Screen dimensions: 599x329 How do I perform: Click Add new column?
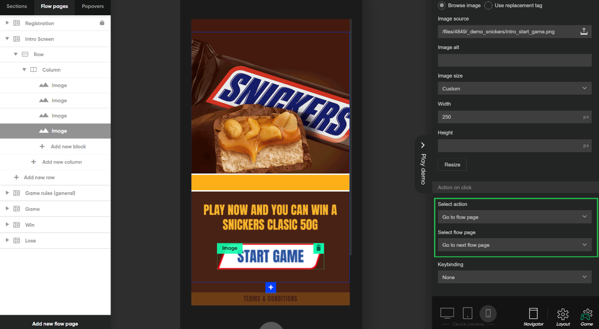click(62, 162)
